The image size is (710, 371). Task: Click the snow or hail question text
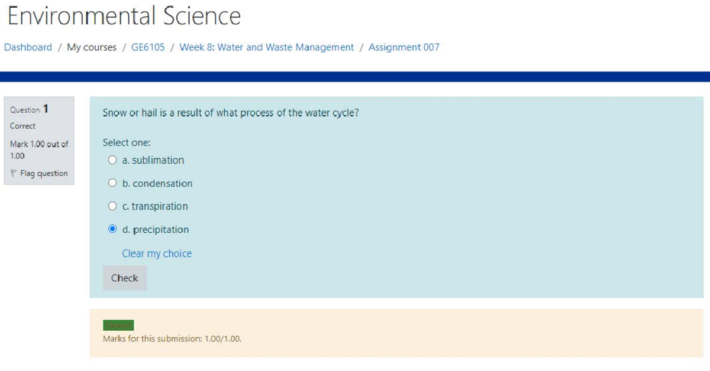(x=231, y=112)
